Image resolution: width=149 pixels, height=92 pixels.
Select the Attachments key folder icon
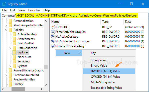[14, 39]
